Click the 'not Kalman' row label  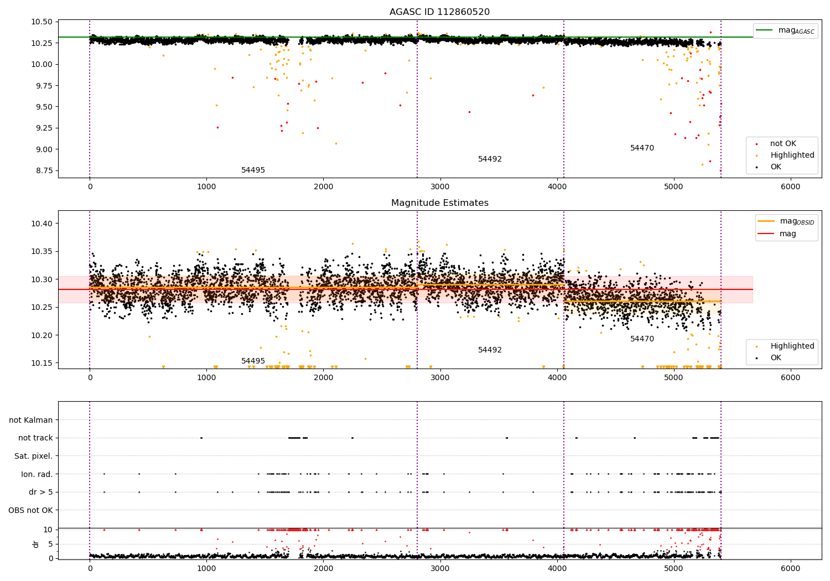[x=31, y=420]
